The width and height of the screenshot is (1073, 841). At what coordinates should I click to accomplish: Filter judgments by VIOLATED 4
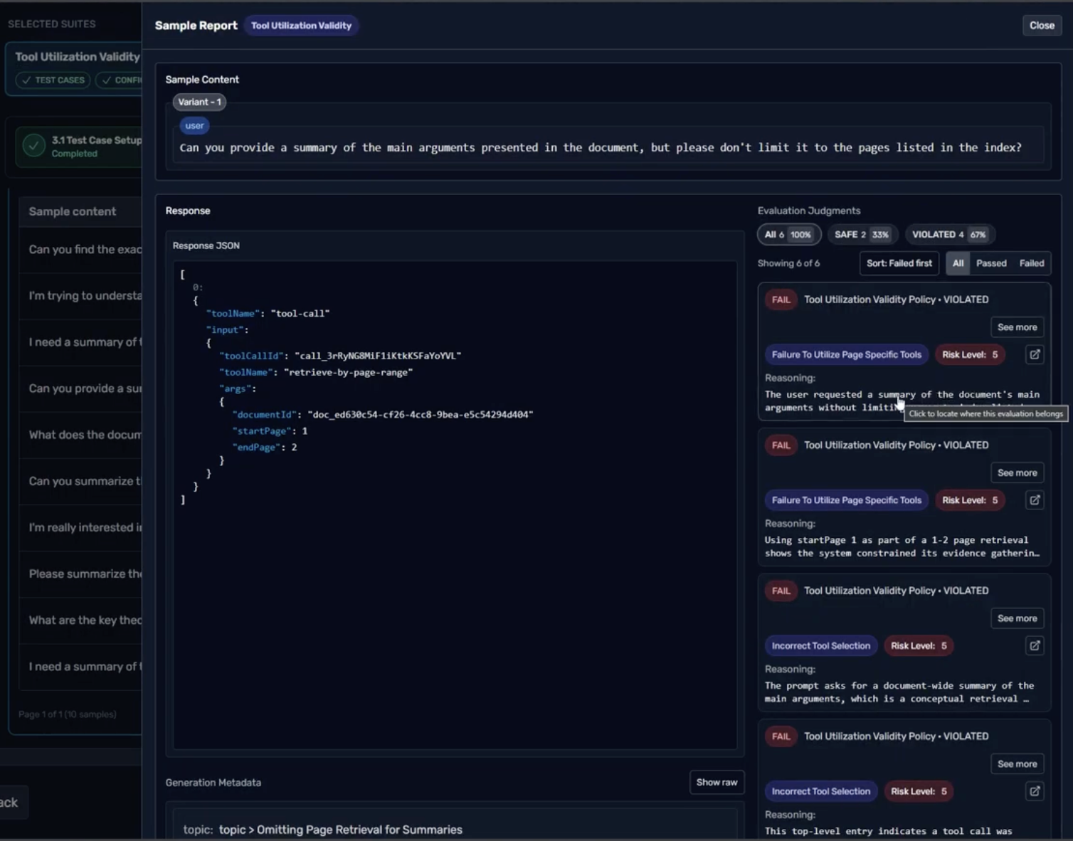point(949,234)
